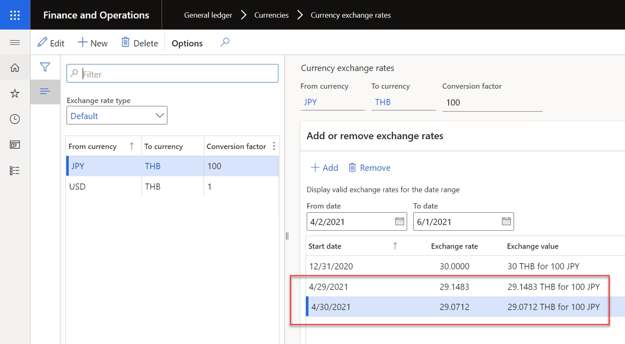Click the pane splitter handle
Image resolution: width=625 pixels, height=344 pixels.
[x=287, y=236]
